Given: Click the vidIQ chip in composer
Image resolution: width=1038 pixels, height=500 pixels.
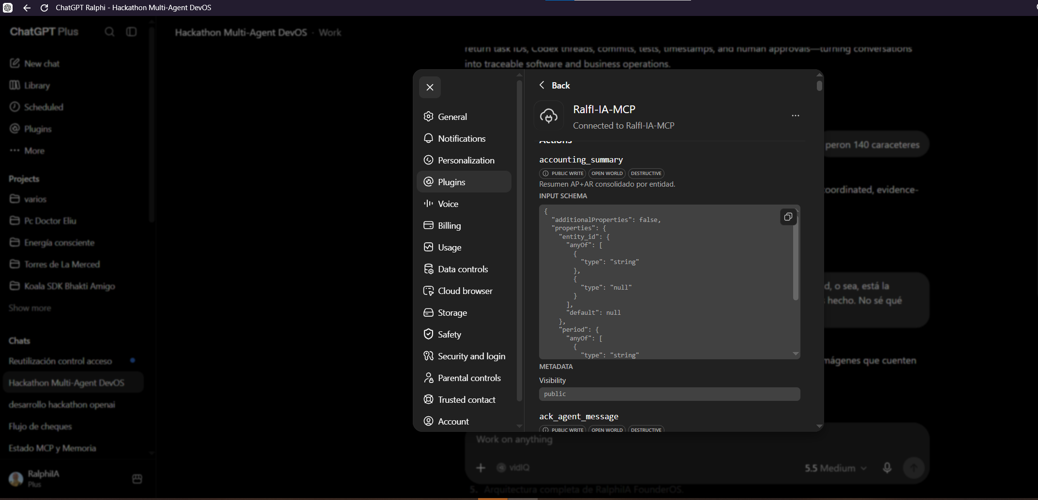Looking at the screenshot, I should pos(513,468).
